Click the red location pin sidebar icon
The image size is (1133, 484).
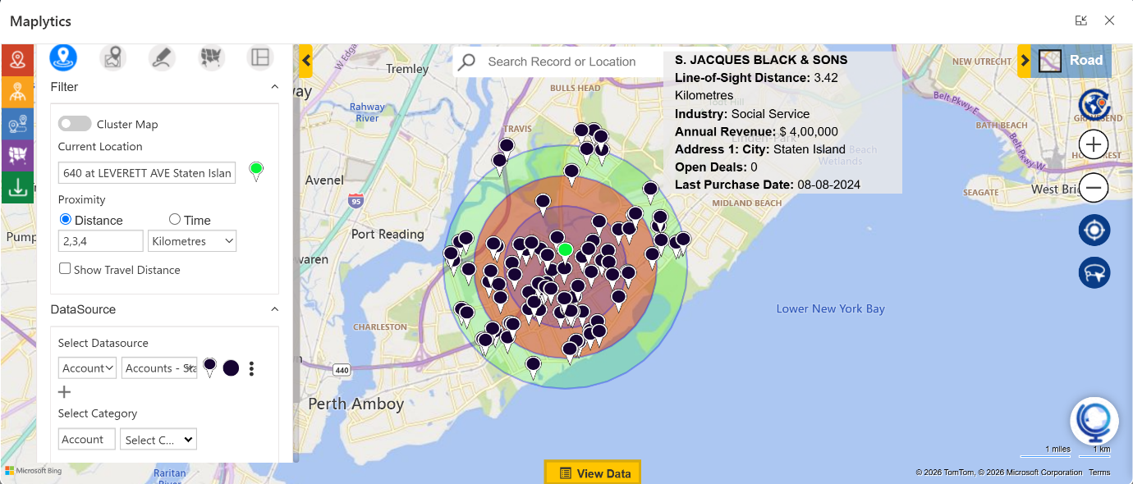[x=17, y=60]
